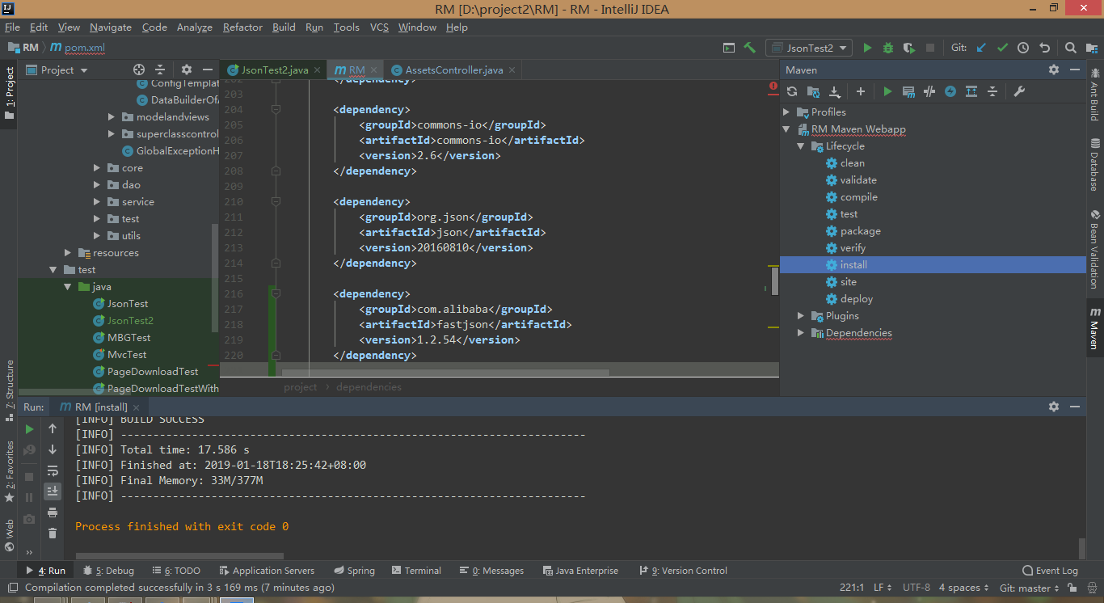Expand the Profiles node in Maven
The image size is (1104, 603).
[787, 112]
